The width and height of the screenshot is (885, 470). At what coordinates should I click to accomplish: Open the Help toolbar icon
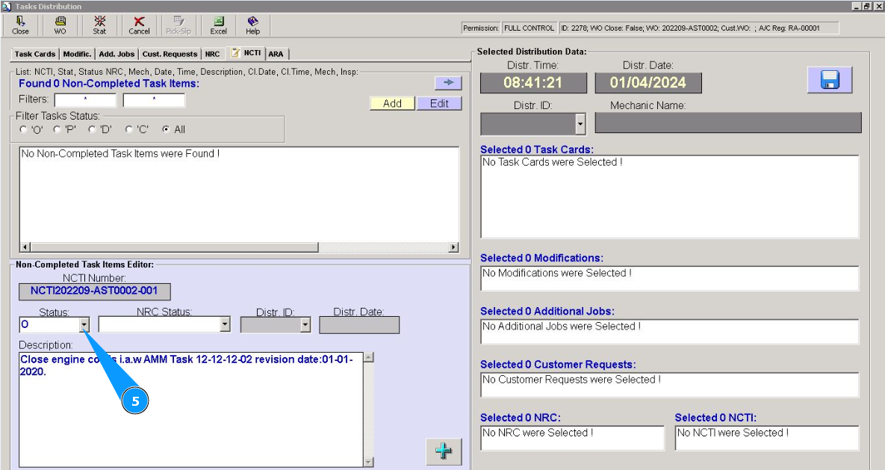[253, 25]
